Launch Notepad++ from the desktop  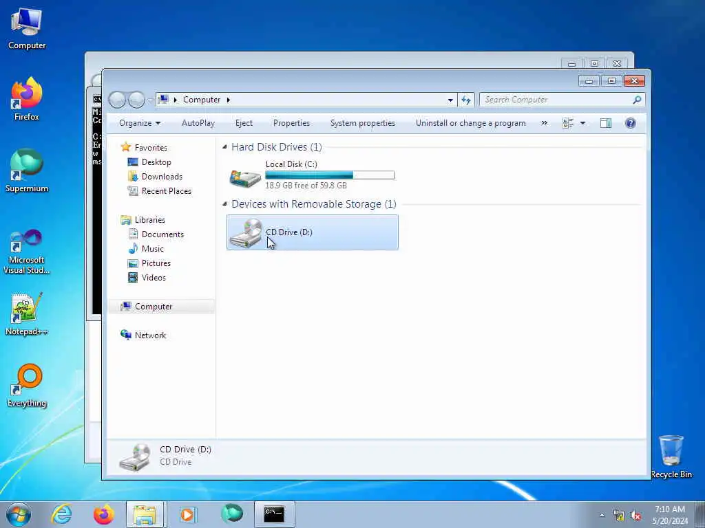(x=27, y=313)
